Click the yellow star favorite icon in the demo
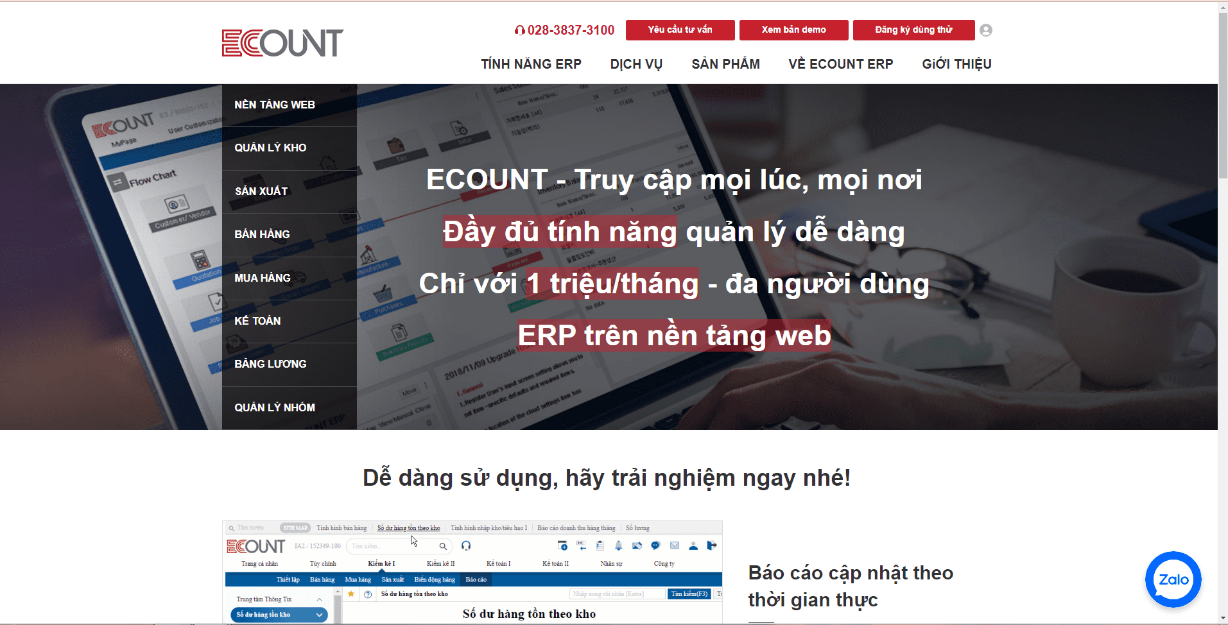Image resolution: width=1228 pixels, height=625 pixels. [351, 594]
